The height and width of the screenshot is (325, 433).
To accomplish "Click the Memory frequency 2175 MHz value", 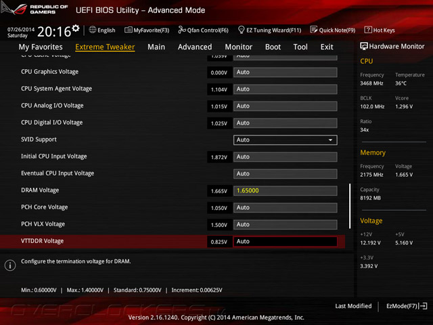I will 371,175.
